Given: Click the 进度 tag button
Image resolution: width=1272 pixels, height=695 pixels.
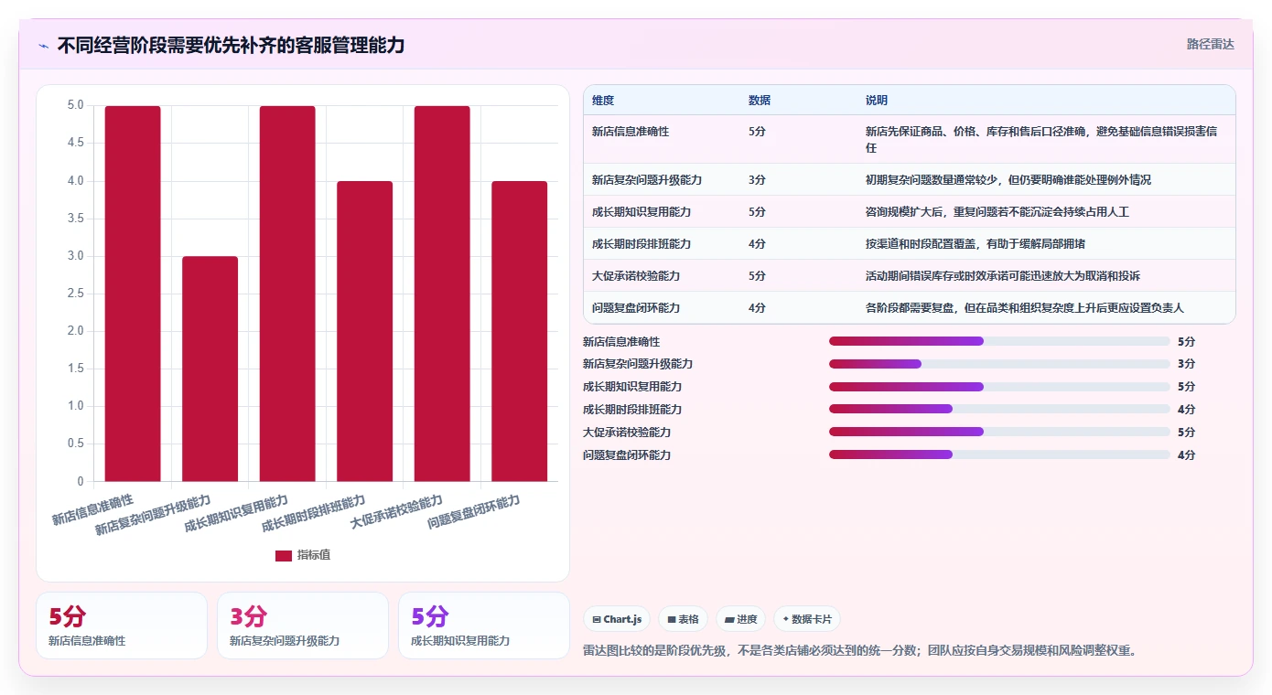Looking at the screenshot, I should pos(740,619).
